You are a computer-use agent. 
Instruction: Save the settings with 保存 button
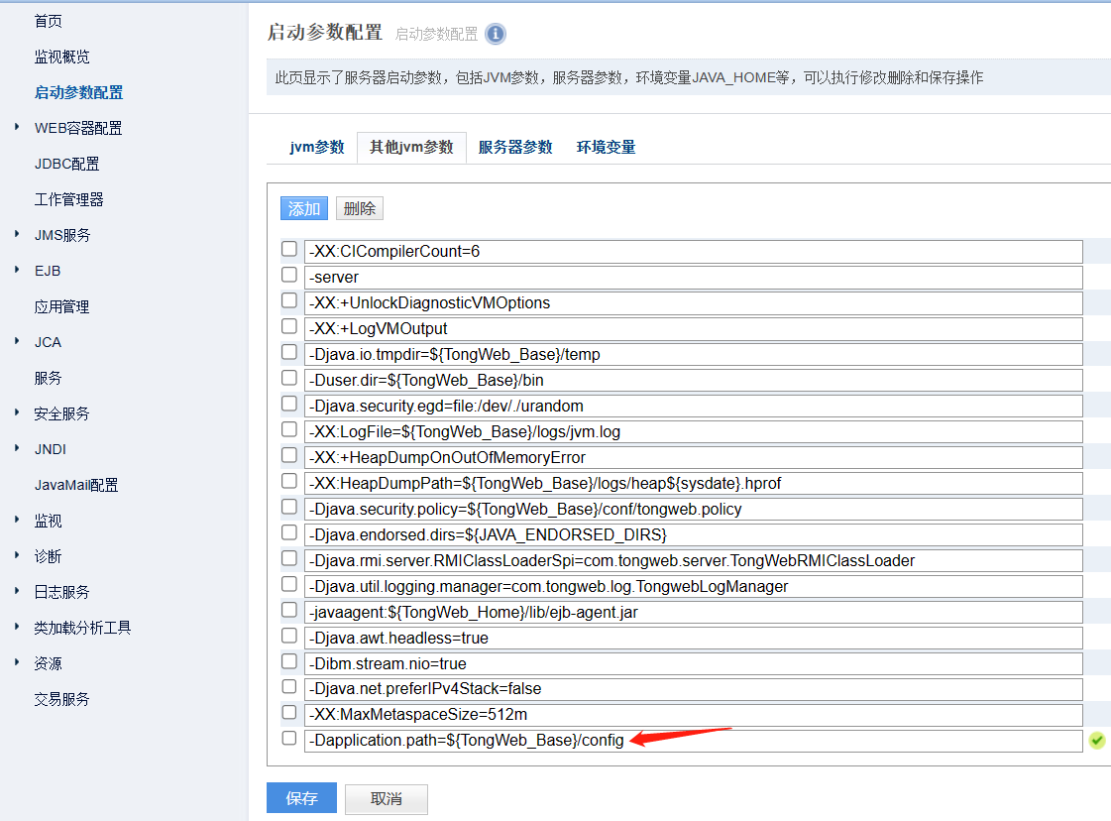click(x=301, y=798)
